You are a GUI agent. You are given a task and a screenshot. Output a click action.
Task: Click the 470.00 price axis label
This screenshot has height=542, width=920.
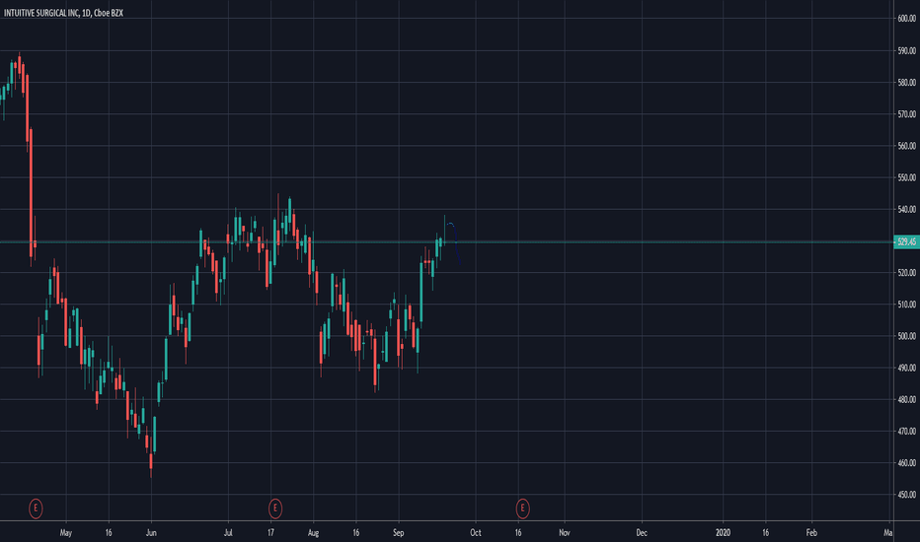[x=906, y=432]
